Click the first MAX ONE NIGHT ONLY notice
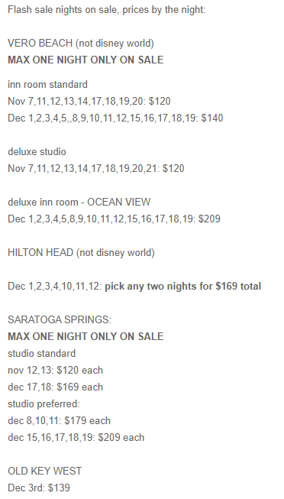This screenshot has width=284, height=499. (86, 60)
